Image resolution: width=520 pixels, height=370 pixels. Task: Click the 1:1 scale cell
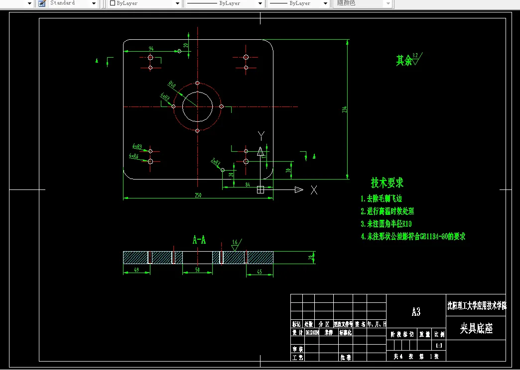tap(439, 346)
